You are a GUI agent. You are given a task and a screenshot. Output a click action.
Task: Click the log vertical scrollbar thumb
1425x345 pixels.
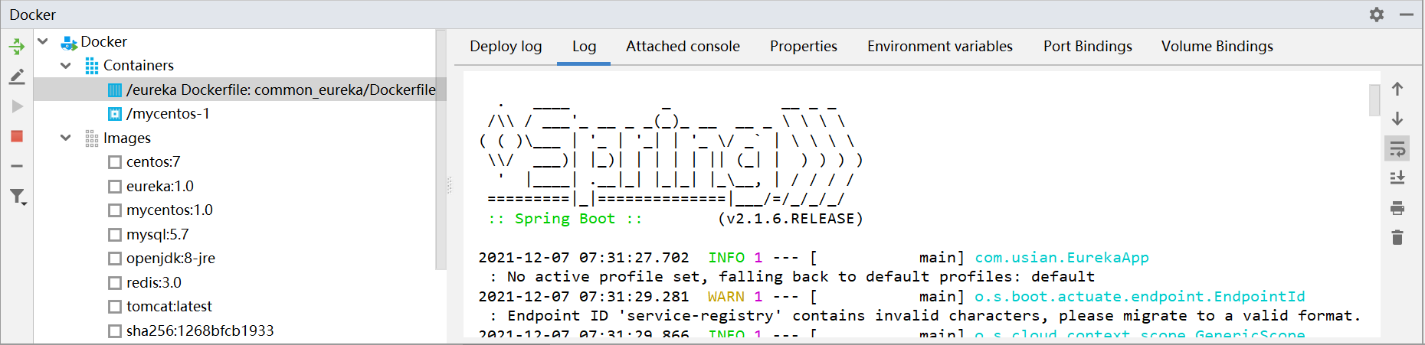point(1374,100)
